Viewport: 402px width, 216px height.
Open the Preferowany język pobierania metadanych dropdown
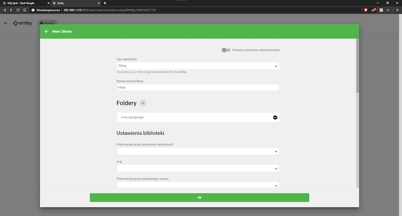click(x=197, y=151)
